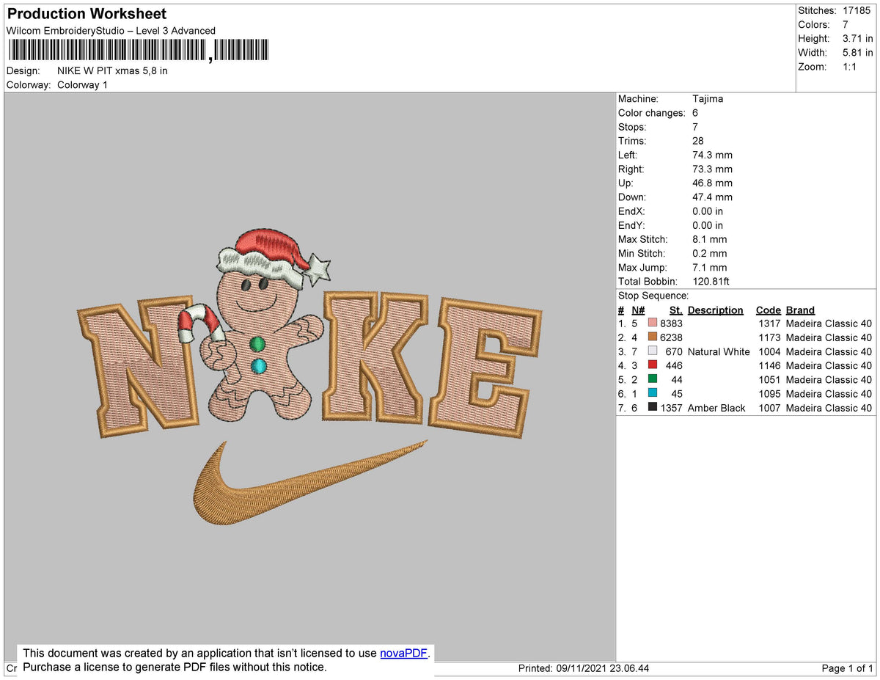Select the Colors value 7 in header
Viewport: 880px width, 680px height.
click(x=846, y=24)
